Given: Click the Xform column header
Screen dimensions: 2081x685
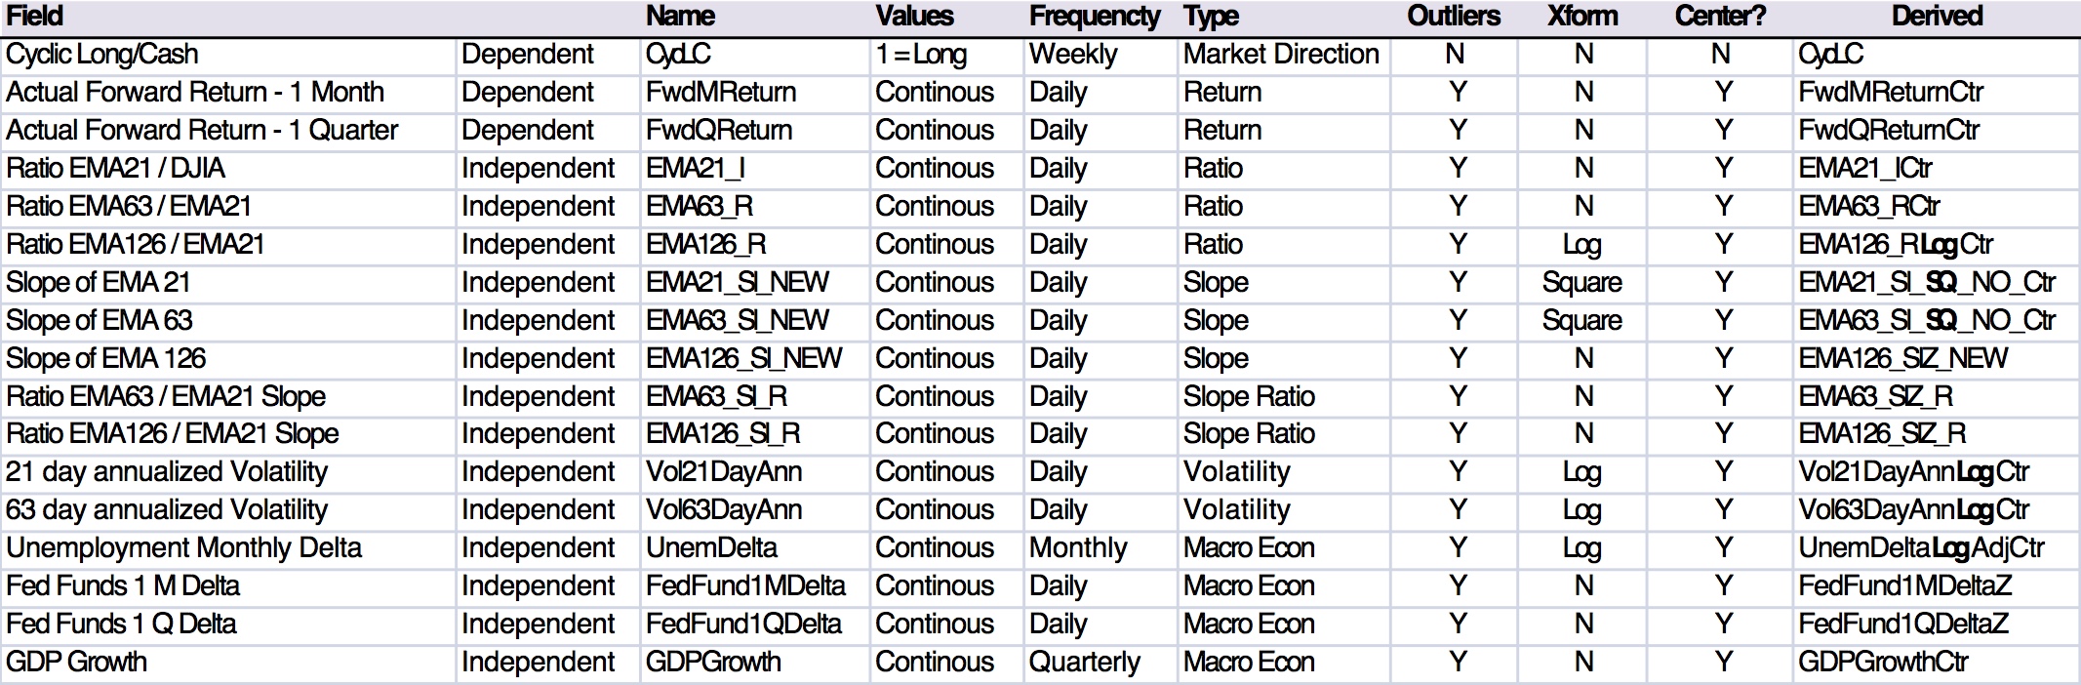Looking at the screenshot, I should pos(1582,17).
